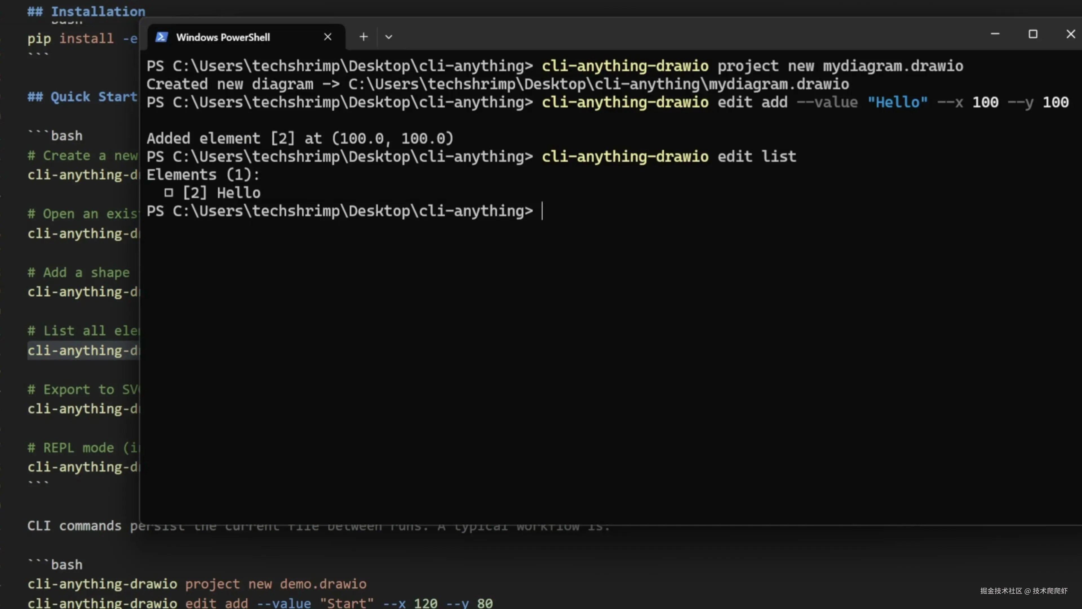The height and width of the screenshot is (609, 1082).
Task: Maximize the terminal window
Action: 1033,34
